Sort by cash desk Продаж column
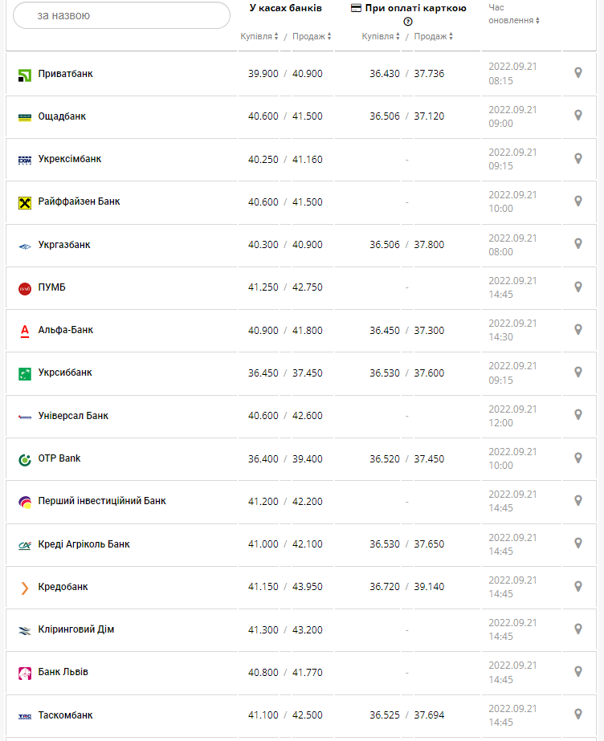The width and height of the screenshot is (604, 741). click(312, 36)
